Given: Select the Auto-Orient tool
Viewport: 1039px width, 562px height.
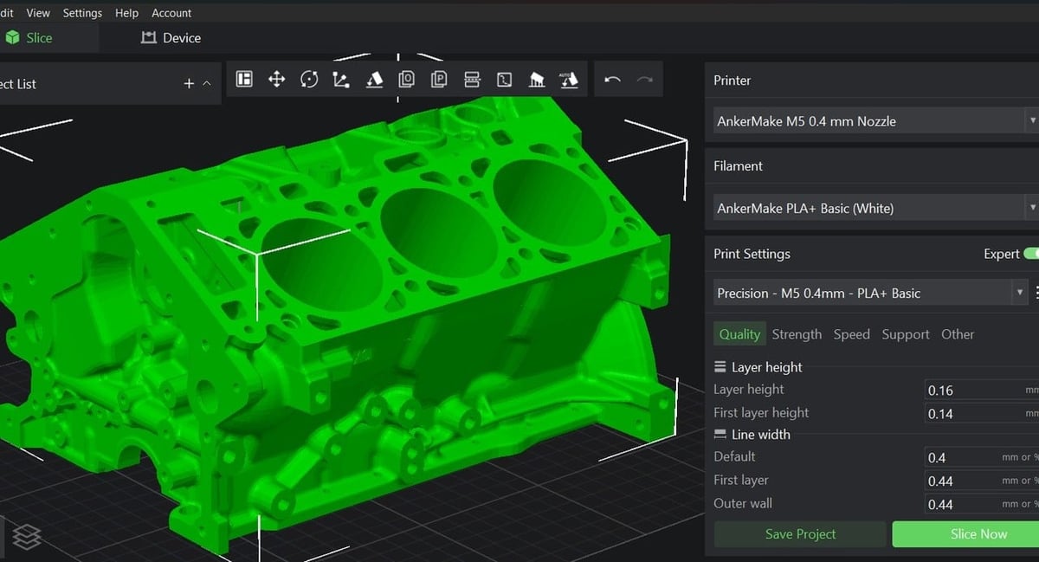Looking at the screenshot, I should click(570, 79).
